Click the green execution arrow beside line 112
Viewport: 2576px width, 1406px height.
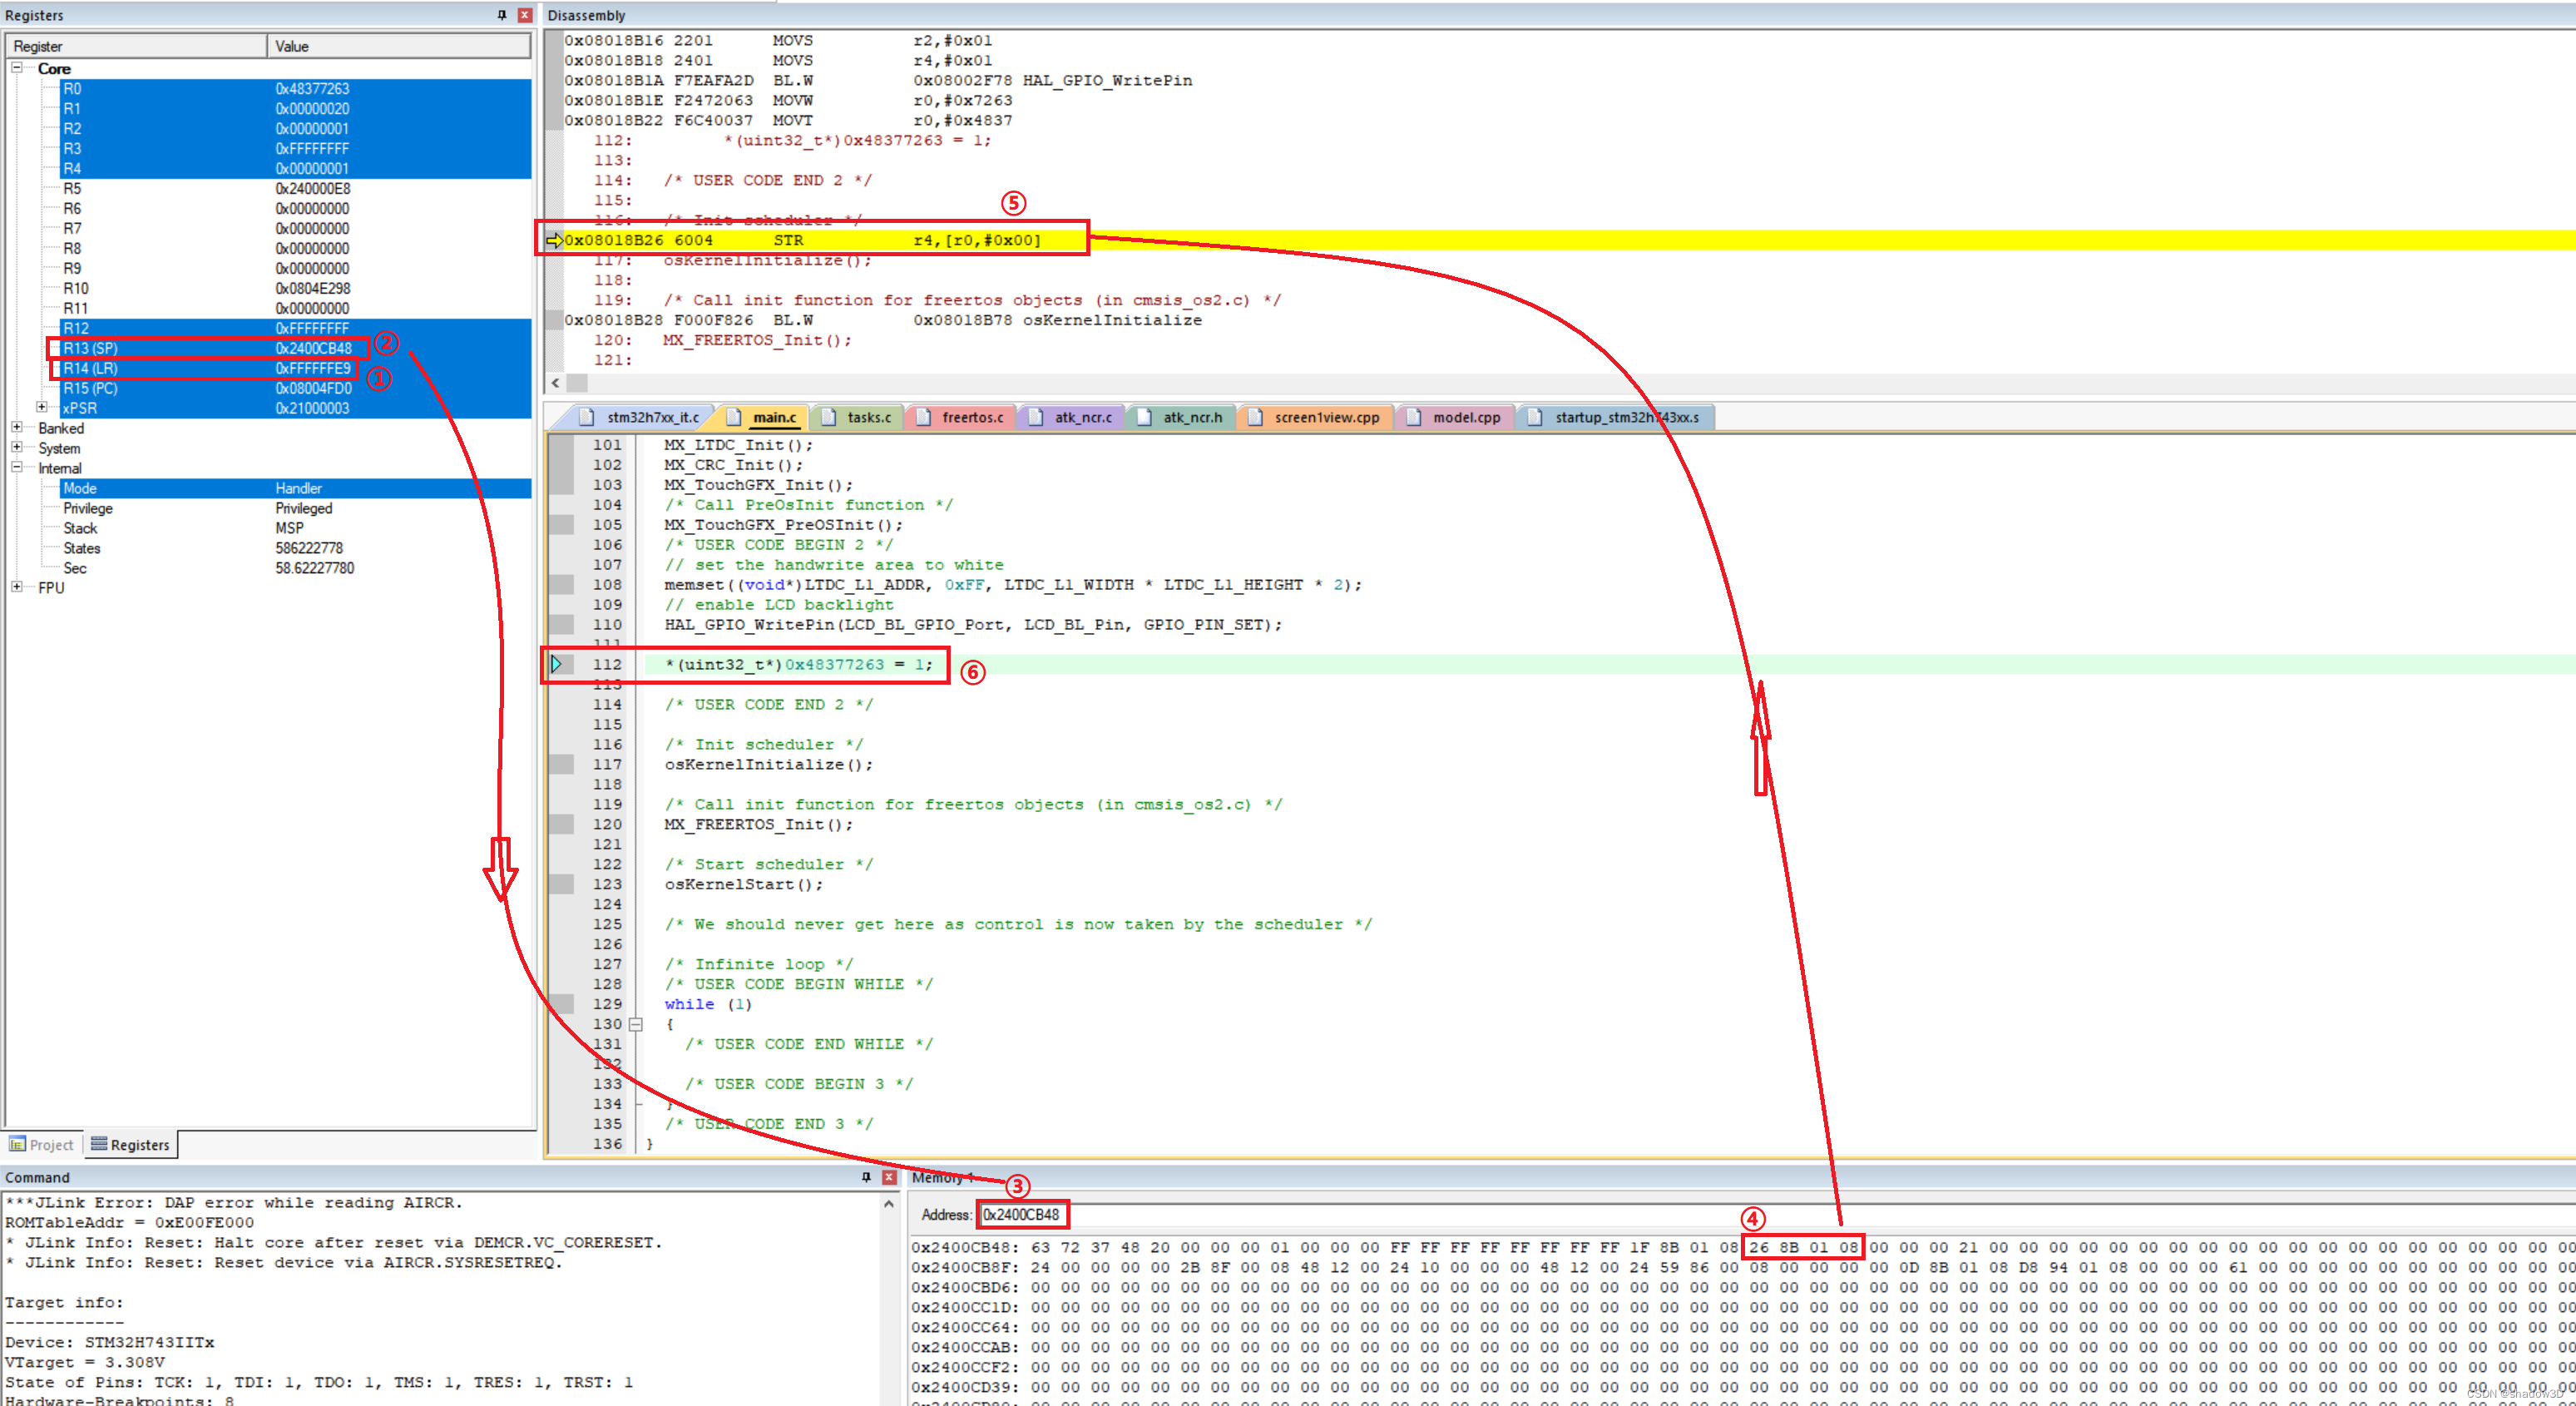[556, 663]
